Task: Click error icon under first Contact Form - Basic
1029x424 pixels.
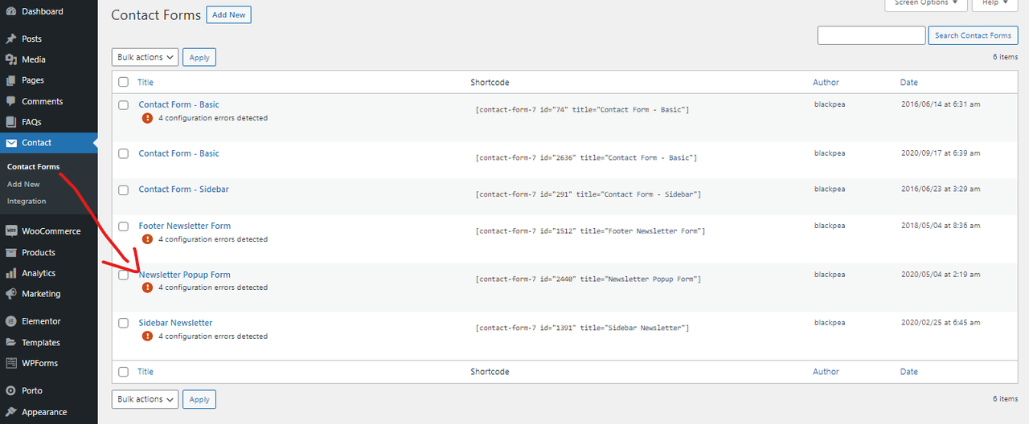Action: click(x=147, y=118)
